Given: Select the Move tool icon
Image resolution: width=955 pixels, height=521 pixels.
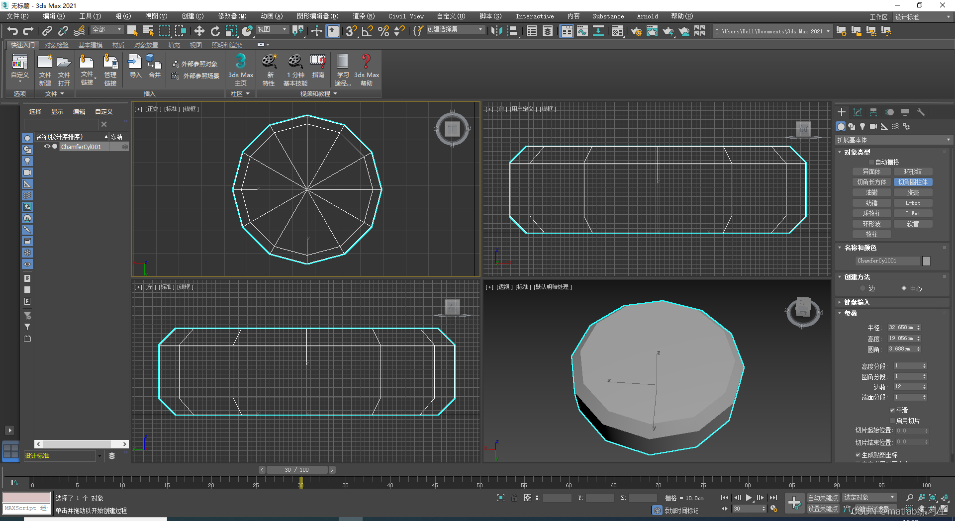Looking at the screenshot, I should tap(199, 31).
